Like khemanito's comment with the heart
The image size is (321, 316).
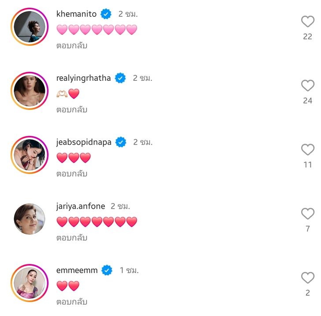[307, 22]
